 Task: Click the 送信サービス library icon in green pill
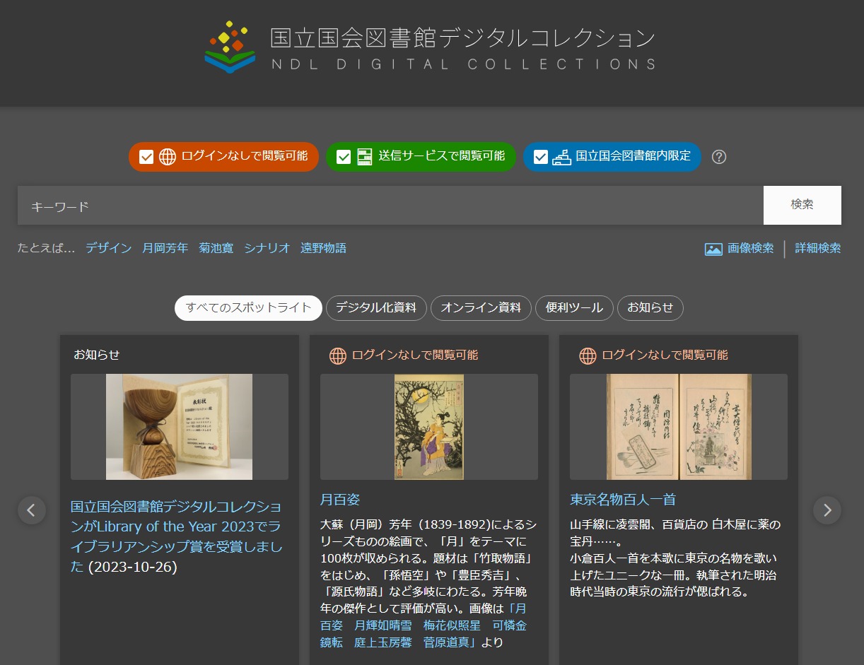(364, 157)
